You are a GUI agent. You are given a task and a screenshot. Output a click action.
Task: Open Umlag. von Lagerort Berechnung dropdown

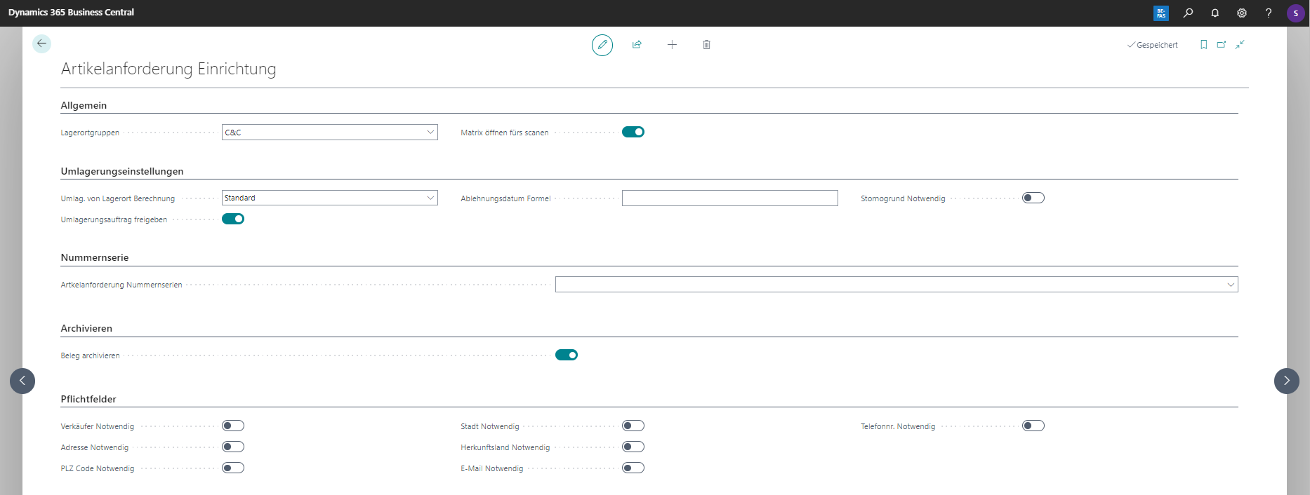coord(430,198)
